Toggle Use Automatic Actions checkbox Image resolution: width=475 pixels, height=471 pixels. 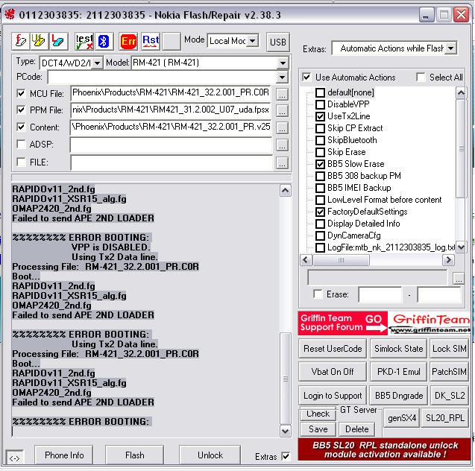pyautogui.click(x=306, y=78)
